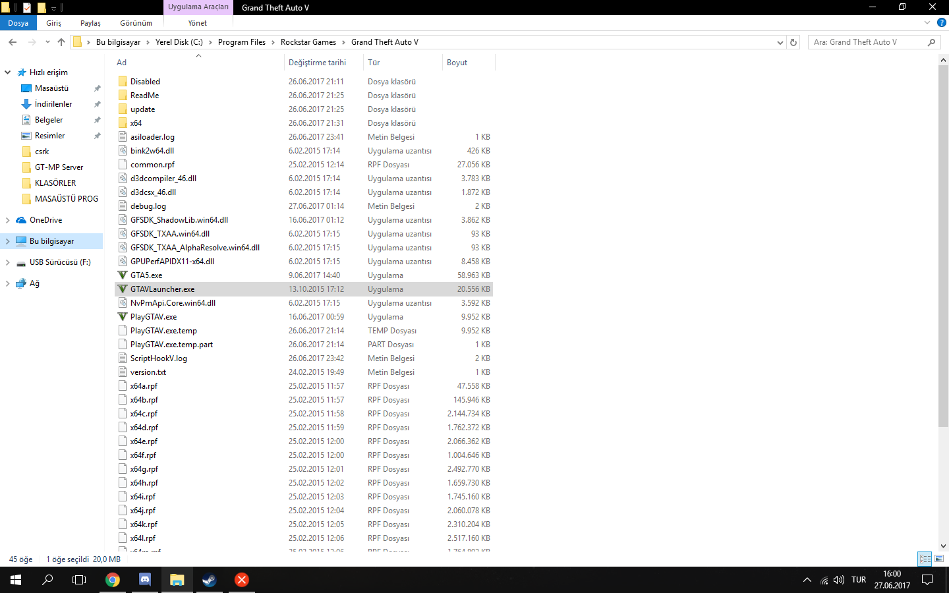Open Google Chrome from taskbar
Viewport: 949px width, 593px height.
(113, 580)
